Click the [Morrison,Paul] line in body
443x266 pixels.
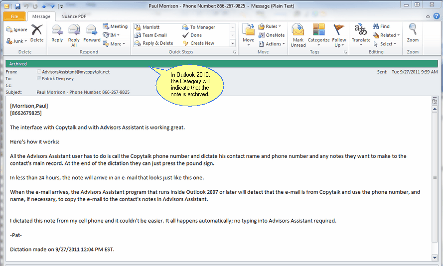[29, 106]
